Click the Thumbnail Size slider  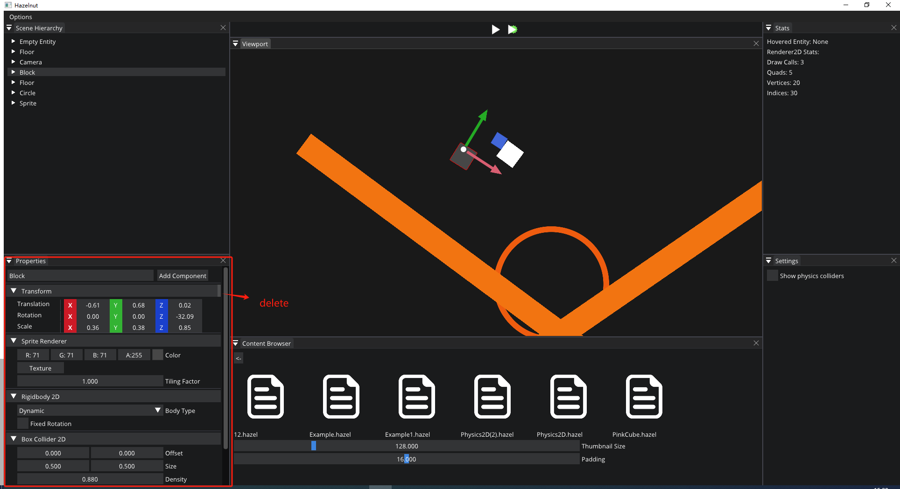(407, 446)
